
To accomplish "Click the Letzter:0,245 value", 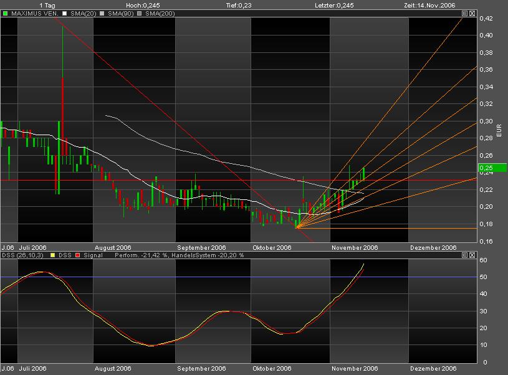I will pos(334,5).
